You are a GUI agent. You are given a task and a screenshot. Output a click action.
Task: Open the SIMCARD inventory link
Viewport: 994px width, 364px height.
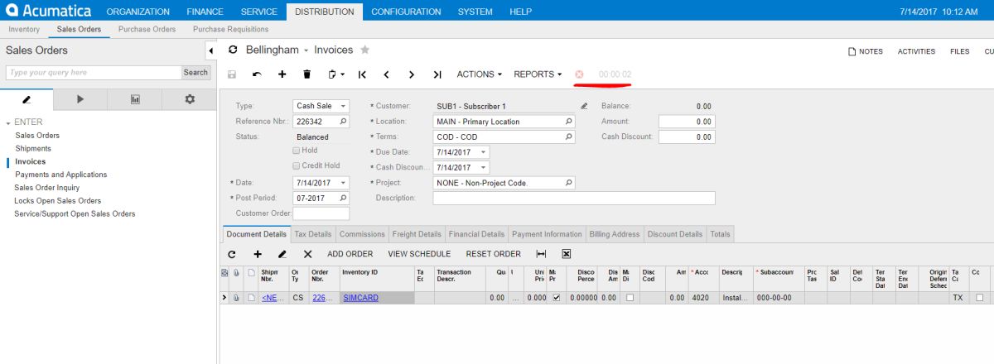[x=360, y=298]
